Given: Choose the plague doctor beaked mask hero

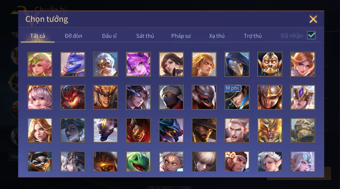Looking at the screenshot, I should pyautogui.click(x=237, y=64).
